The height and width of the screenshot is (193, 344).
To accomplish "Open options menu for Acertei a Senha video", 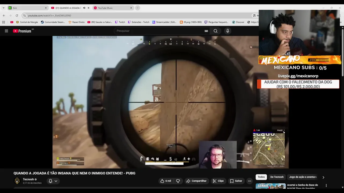I will coord(326,185).
